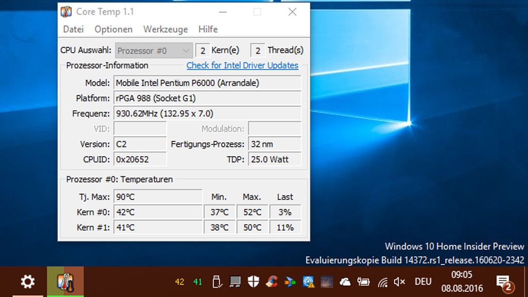Viewport: 528px width, 297px height.
Task: Click Version field C2
Action: click(140, 144)
